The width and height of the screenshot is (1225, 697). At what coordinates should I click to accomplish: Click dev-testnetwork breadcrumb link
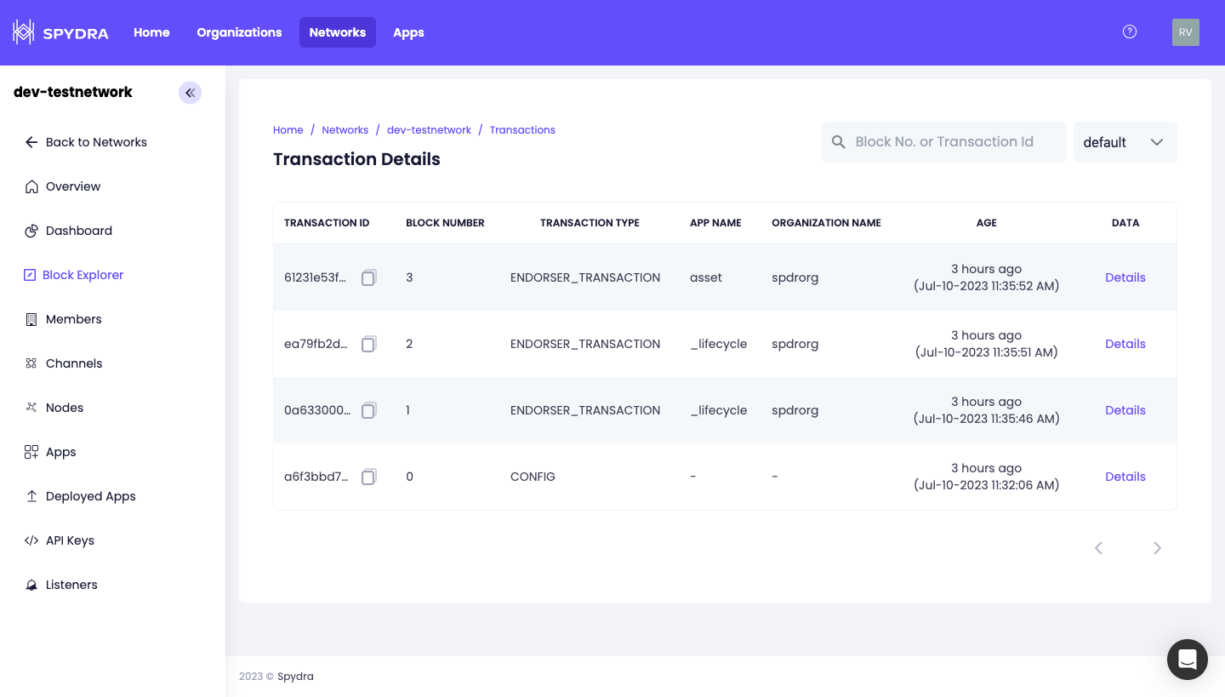pos(429,130)
